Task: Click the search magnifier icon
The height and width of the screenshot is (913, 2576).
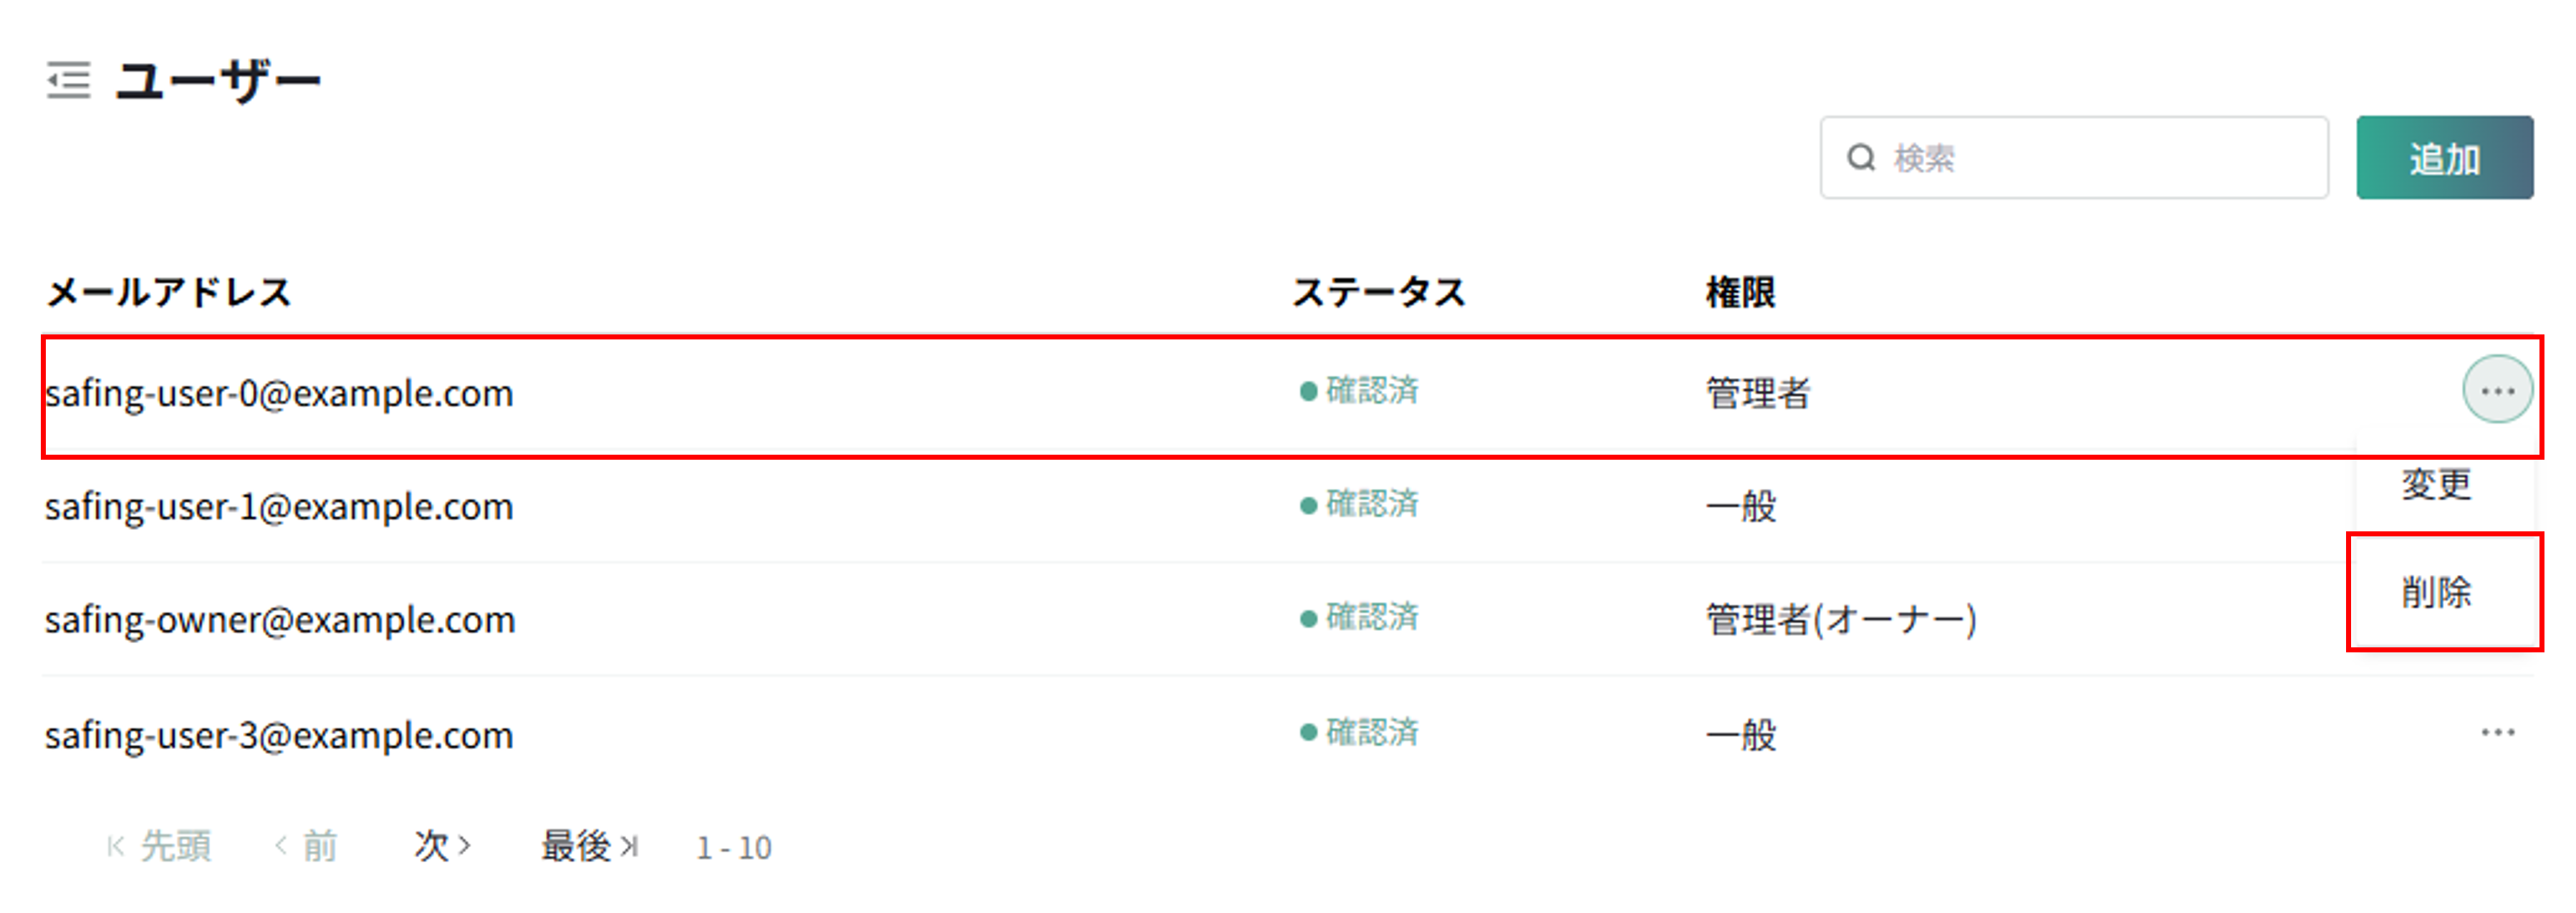Action: click(1861, 157)
